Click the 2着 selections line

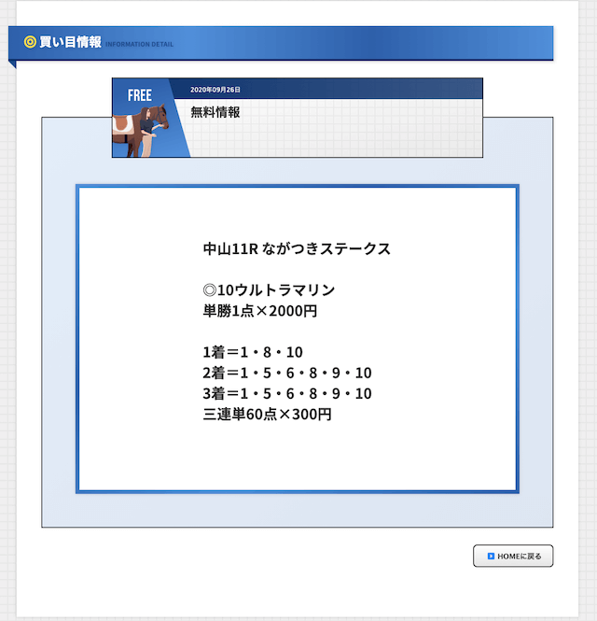coord(287,373)
